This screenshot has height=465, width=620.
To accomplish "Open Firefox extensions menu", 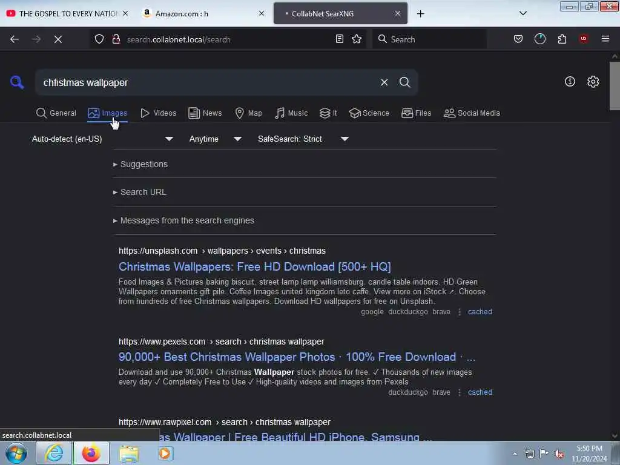I will pyautogui.click(x=562, y=39).
